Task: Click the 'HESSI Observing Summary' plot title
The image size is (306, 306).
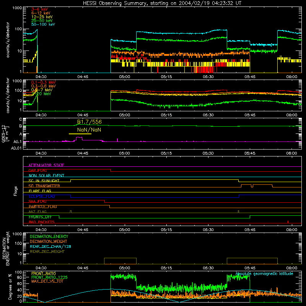Action: click(162, 3)
